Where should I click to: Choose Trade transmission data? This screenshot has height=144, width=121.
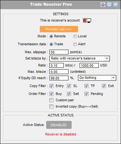pos(51,44)
